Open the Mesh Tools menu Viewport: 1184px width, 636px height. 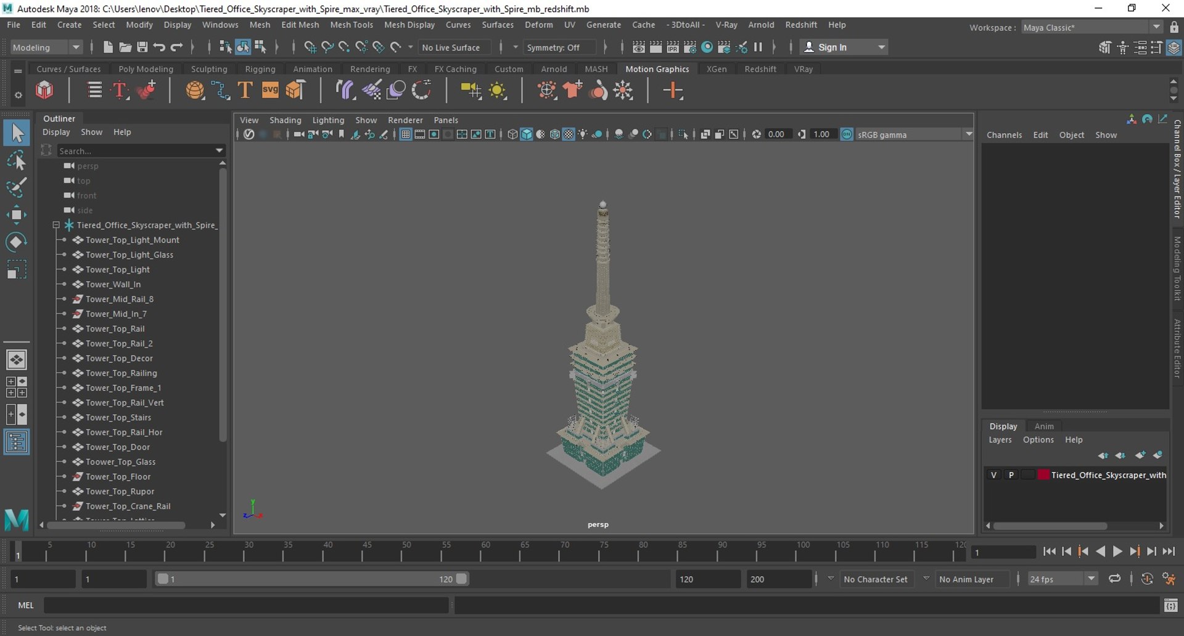point(351,25)
